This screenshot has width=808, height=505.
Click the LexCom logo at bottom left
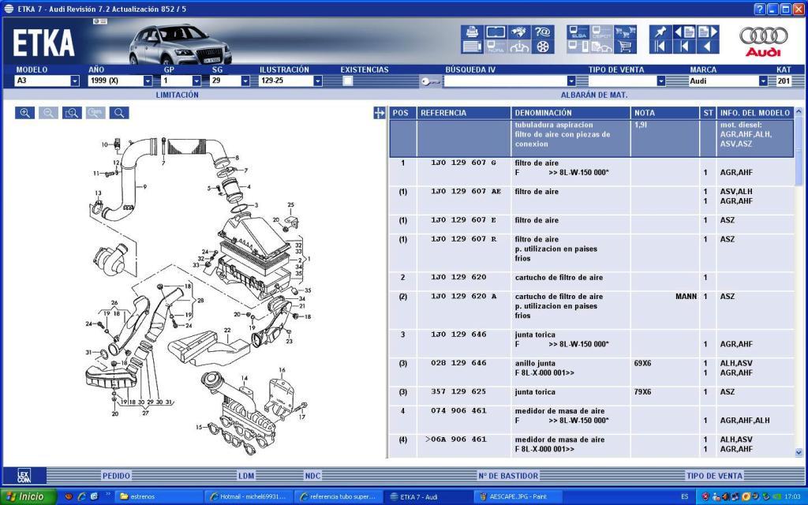24,475
